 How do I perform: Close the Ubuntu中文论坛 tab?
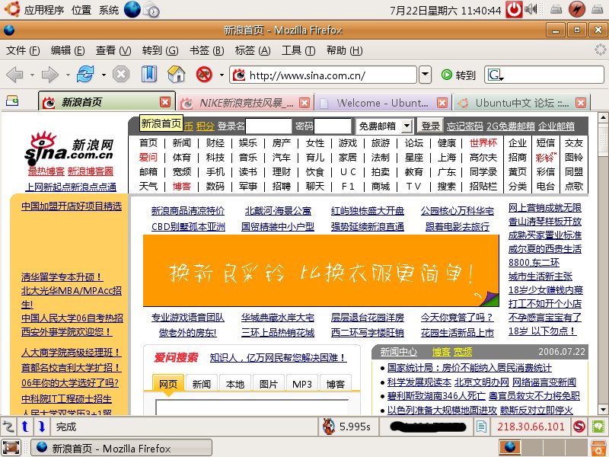click(x=580, y=103)
